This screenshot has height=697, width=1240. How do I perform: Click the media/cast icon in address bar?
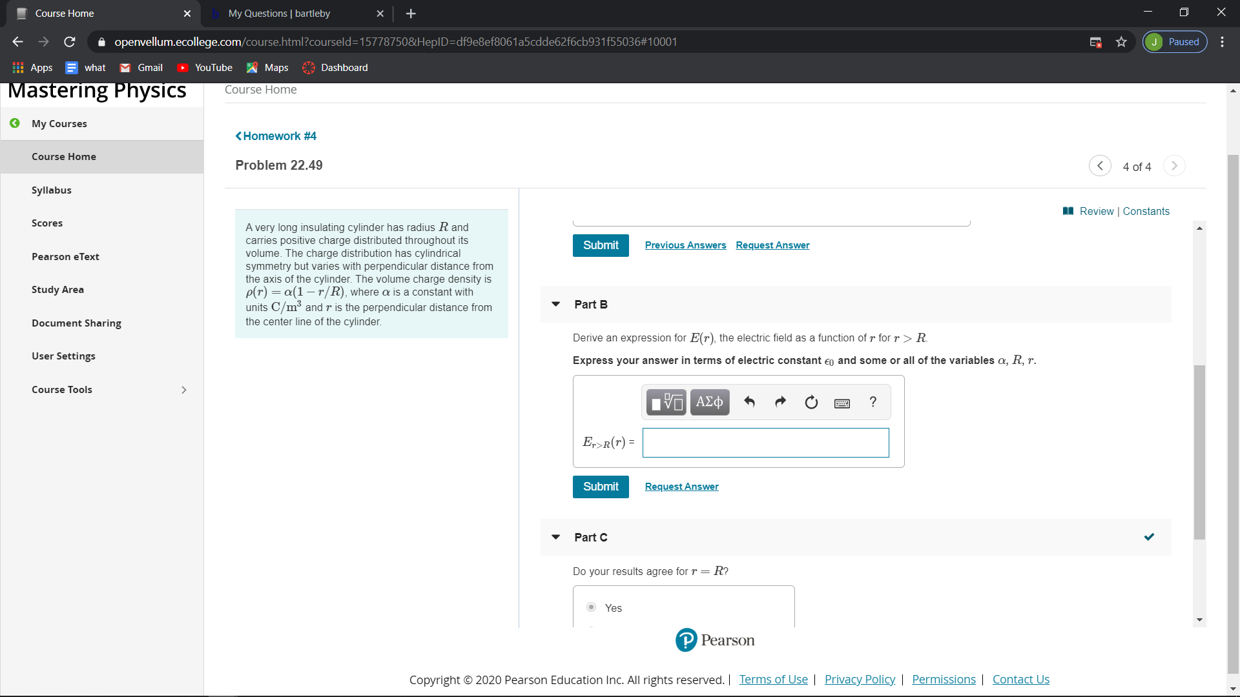[x=1095, y=42]
